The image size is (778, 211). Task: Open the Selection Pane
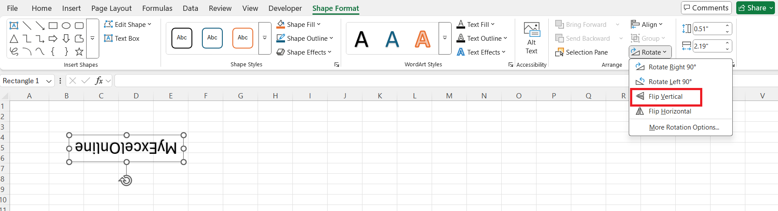click(x=582, y=52)
